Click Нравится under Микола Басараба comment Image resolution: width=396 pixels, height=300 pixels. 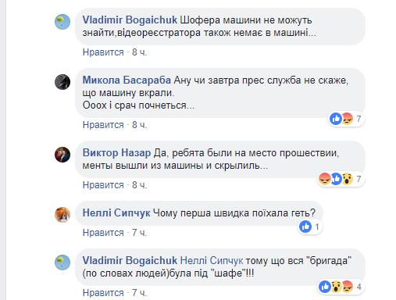pyautogui.click(x=103, y=125)
